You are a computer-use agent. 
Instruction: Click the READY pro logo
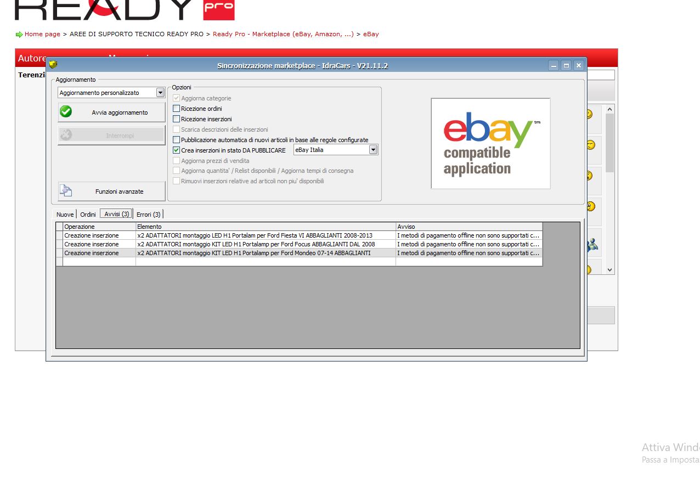click(125, 10)
